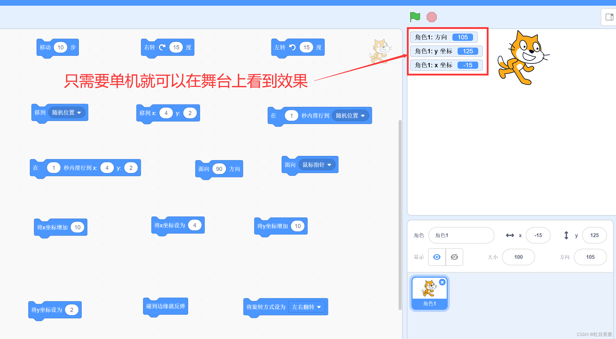616x339 pixels.
Task: Click the workspace vertical scrollbar
Action: (x=400, y=215)
